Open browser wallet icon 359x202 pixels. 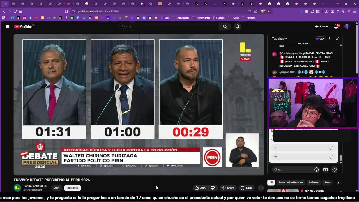click(x=332, y=11)
